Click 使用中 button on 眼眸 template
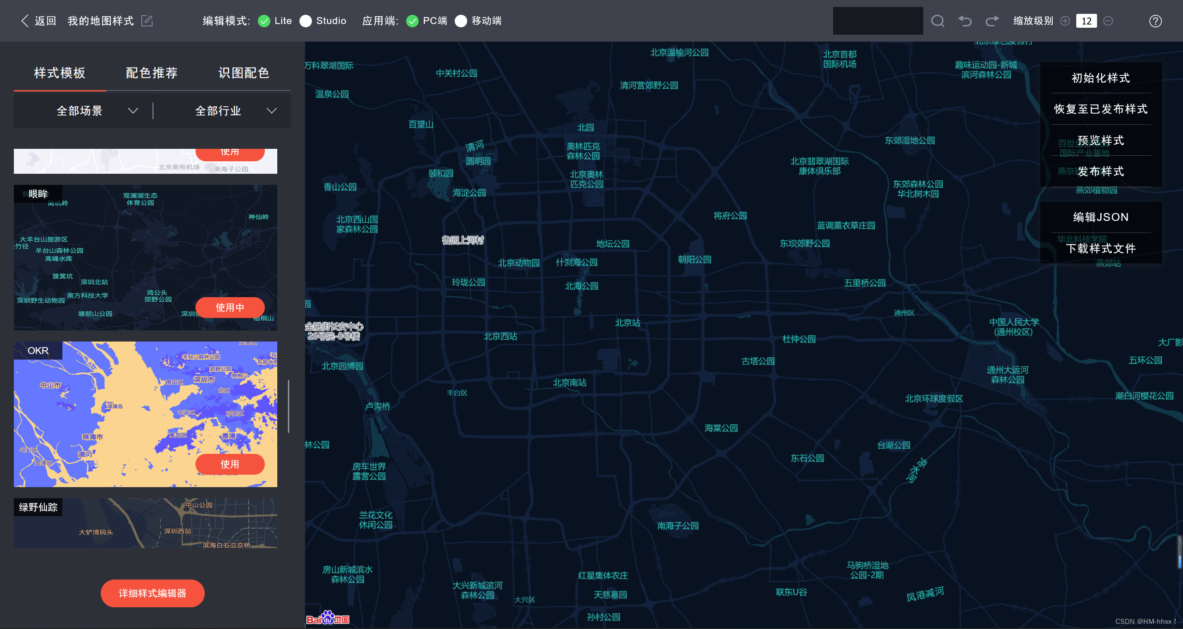1183x629 pixels. point(230,307)
